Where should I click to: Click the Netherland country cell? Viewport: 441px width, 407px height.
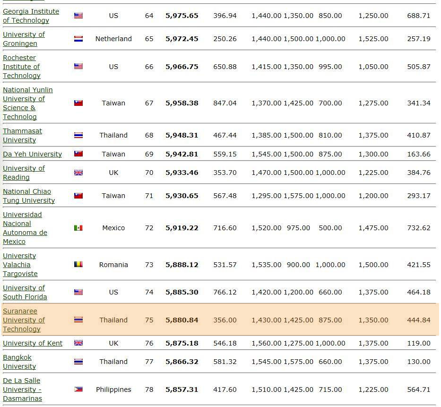(x=113, y=39)
